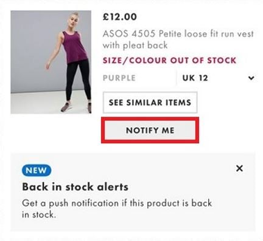Click the NOTIFY ME button

click(x=150, y=131)
